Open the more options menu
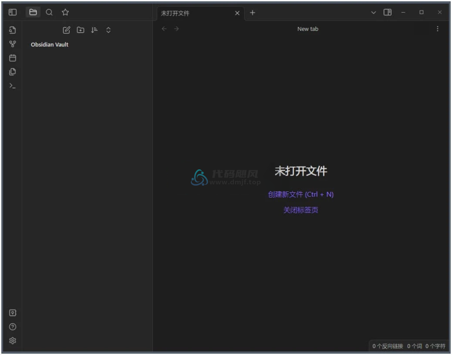The height and width of the screenshot is (355, 452). tap(437, 29)
